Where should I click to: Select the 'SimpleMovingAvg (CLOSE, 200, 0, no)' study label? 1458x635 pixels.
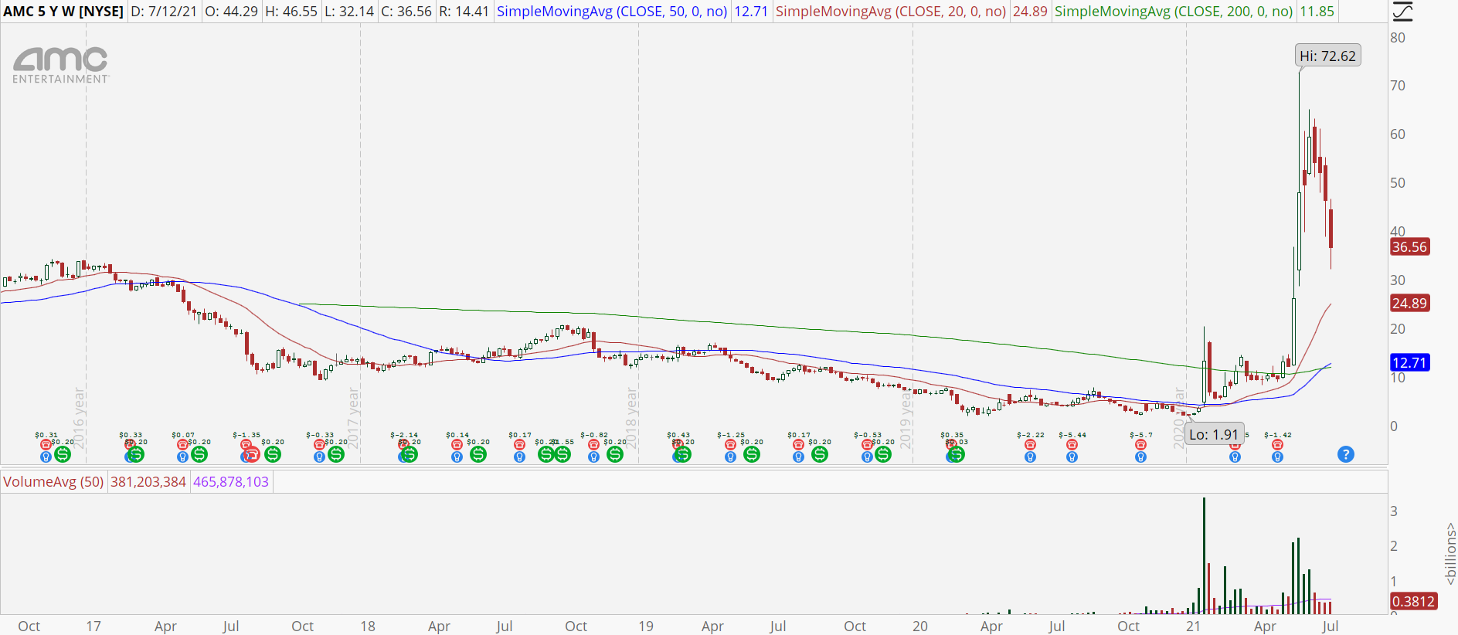pos(1174,12)
